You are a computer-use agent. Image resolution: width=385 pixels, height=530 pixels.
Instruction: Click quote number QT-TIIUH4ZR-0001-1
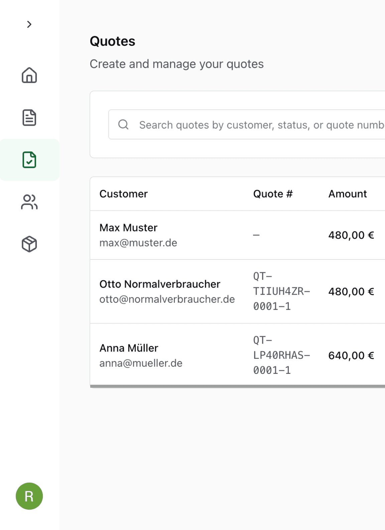click(x=281, y=291)
